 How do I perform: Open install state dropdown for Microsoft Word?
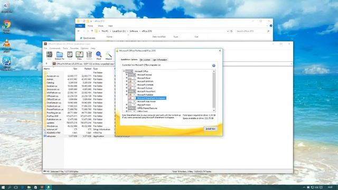click(132, 104)
